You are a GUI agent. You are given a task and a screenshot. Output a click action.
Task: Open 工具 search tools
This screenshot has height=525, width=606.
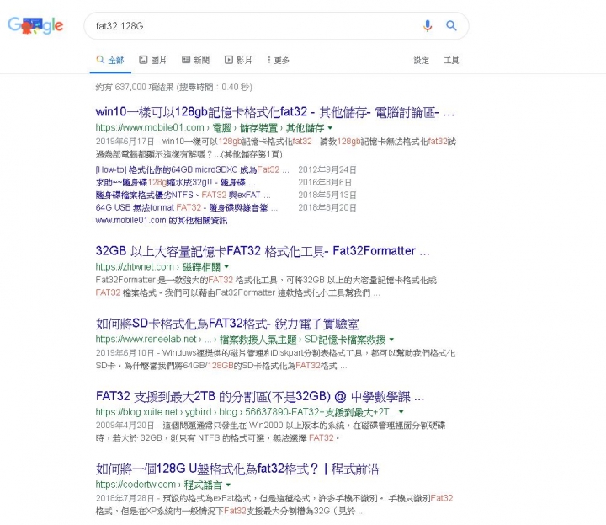(451, 61)
